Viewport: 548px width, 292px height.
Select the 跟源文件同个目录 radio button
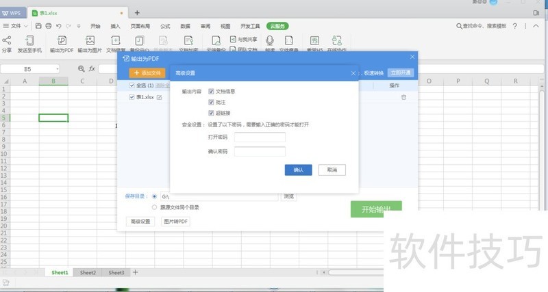154,207
